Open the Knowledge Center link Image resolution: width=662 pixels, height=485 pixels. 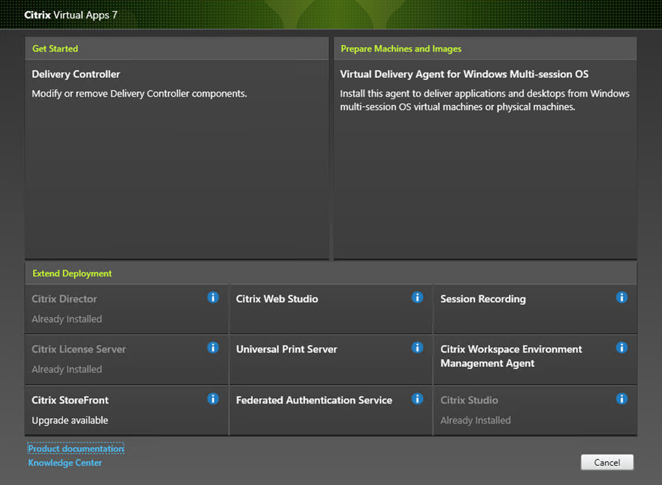(65, 463)
